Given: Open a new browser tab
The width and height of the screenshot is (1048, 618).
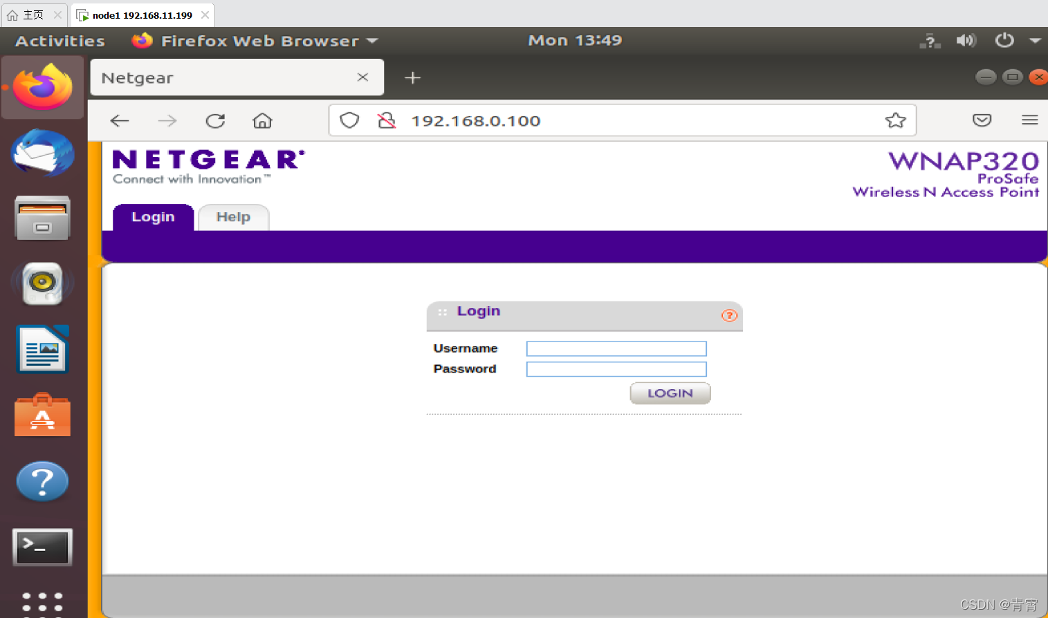Looking at the screenshot, I should (x=413, y=77).
